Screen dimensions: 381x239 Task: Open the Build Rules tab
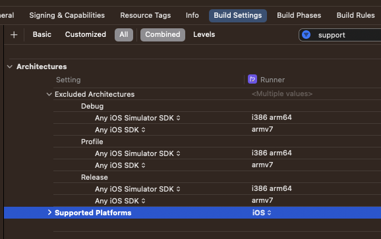click(355, 15)
